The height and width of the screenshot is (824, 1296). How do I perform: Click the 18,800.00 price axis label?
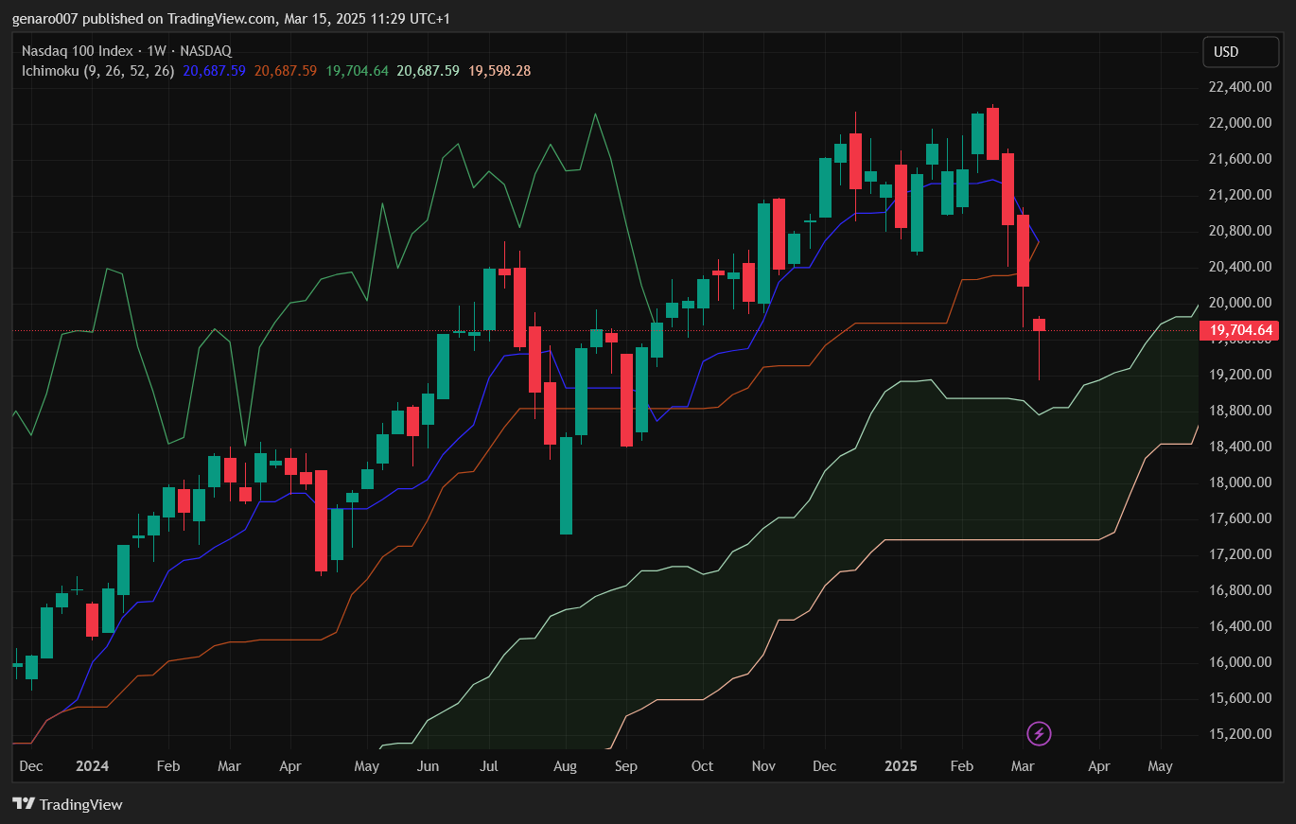pyautogui.click(x=1240, y=411)
